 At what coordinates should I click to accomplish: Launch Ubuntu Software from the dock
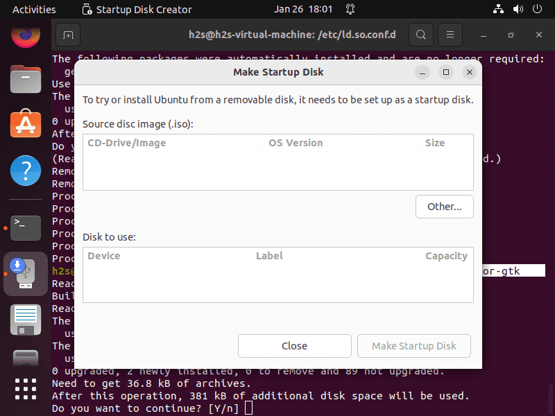point(26,123)
